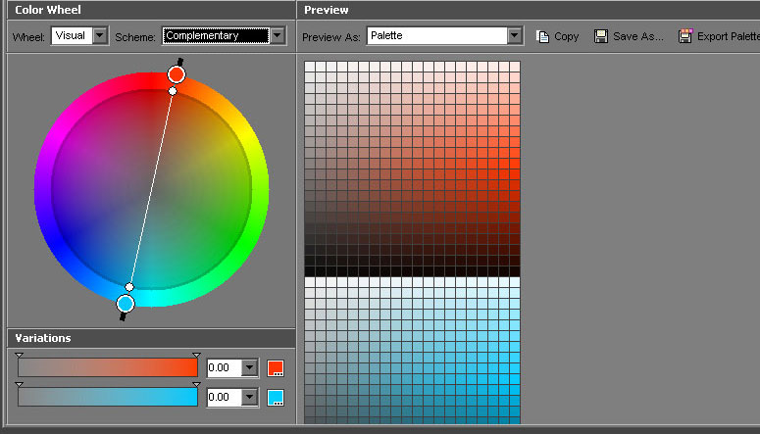Click right triangle marker of red gradient
Image resolution: width=760 pixels, height=434 pixels.
196,355
